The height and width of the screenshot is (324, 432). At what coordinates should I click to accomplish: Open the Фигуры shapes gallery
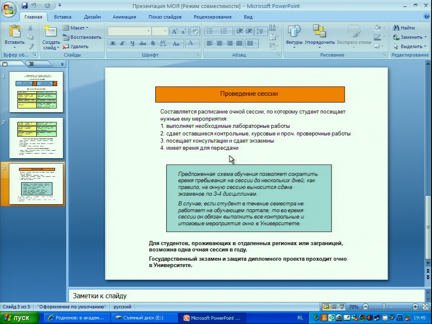(294, 37)
